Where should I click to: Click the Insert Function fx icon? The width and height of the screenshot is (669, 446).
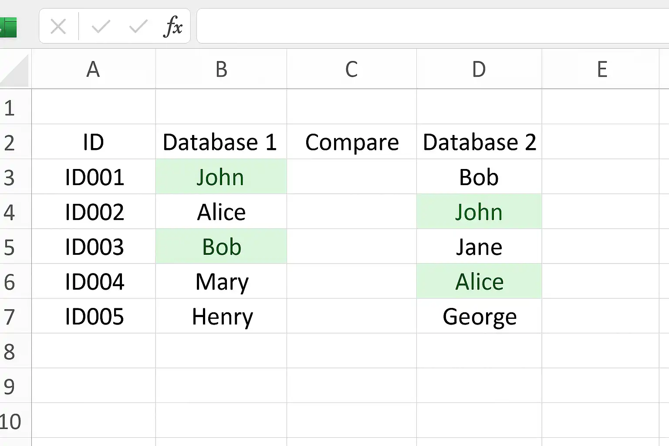pyautogui.click(x=173, y=27)
